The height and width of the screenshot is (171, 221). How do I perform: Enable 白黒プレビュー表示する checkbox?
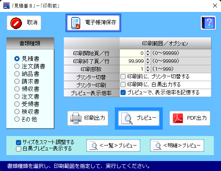tap(18, 149)
